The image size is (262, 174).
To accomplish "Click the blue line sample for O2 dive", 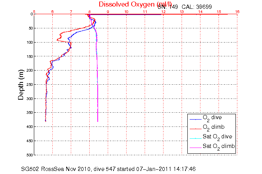I will [x=195, y=120].
